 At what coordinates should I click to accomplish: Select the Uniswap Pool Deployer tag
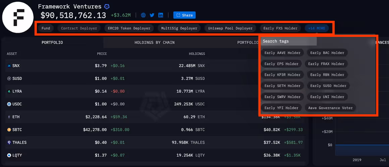[x=230, y=28]
